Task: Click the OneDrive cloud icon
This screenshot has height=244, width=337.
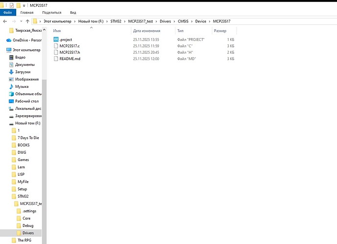Action: point(9,40)
